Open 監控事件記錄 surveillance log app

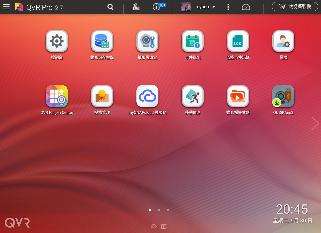tap(238, 41)
